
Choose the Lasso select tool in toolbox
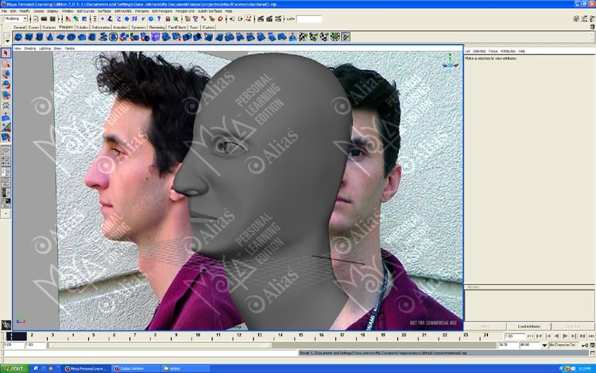click(x=6, y=64)
